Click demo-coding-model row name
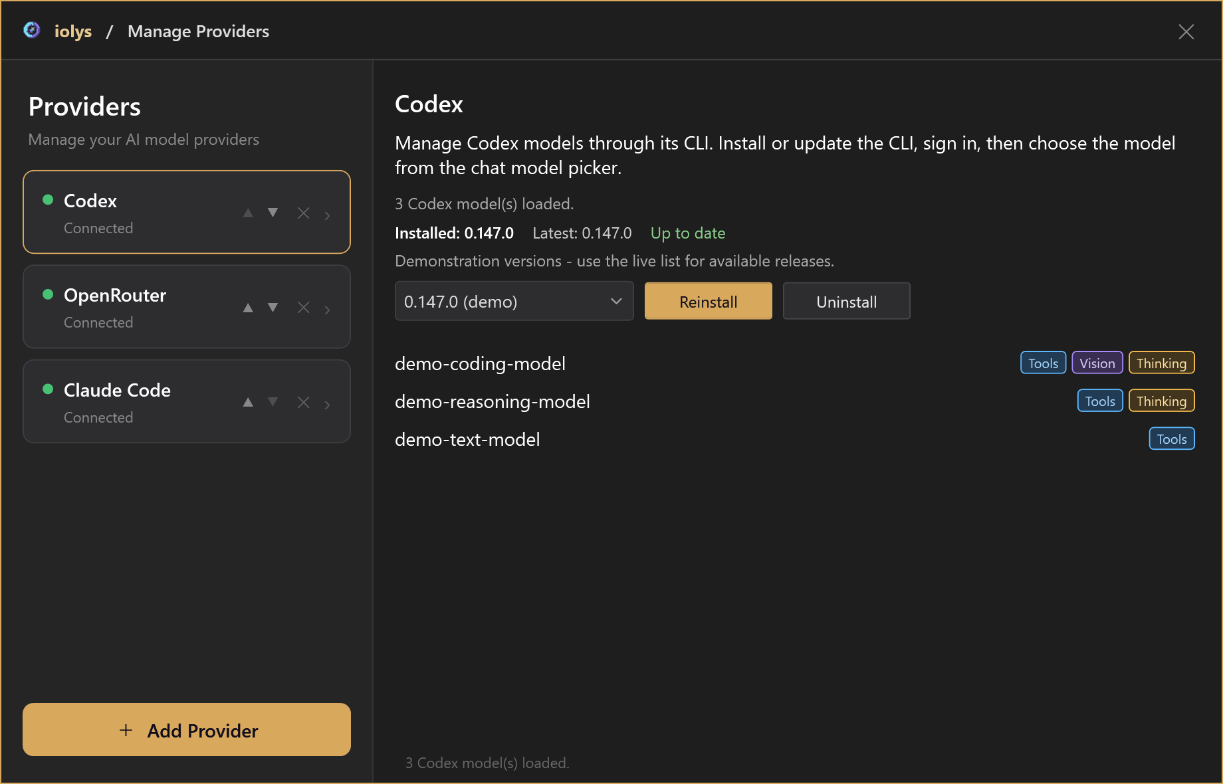The width and height of the screenshot is (1223, 784). (x=480, y=363)
